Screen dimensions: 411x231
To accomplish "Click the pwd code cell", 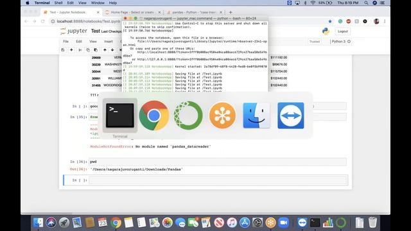I will pyautogui.click(x=218, y=162).
